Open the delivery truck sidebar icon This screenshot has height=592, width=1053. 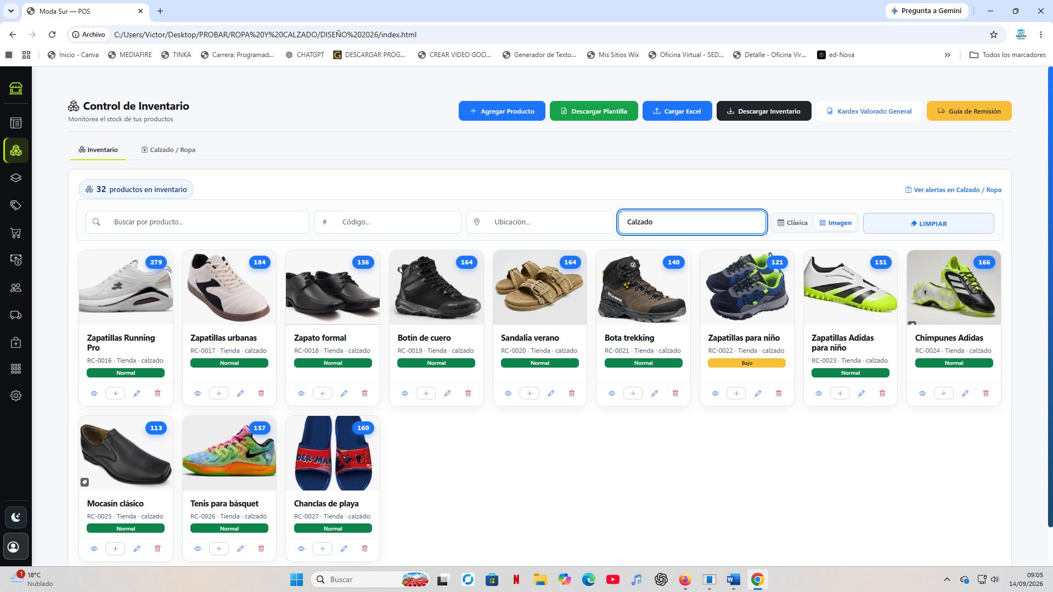[16, 315]
